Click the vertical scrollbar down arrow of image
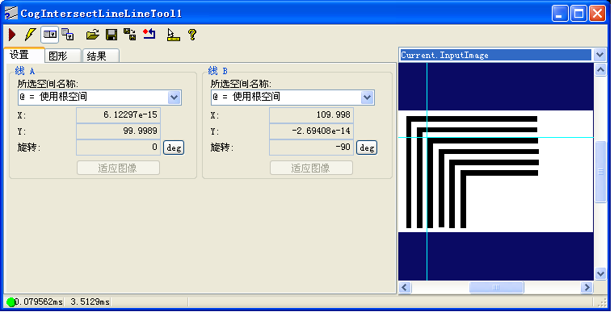This screenshot has height=316, width=614. (x=600, y=273)
